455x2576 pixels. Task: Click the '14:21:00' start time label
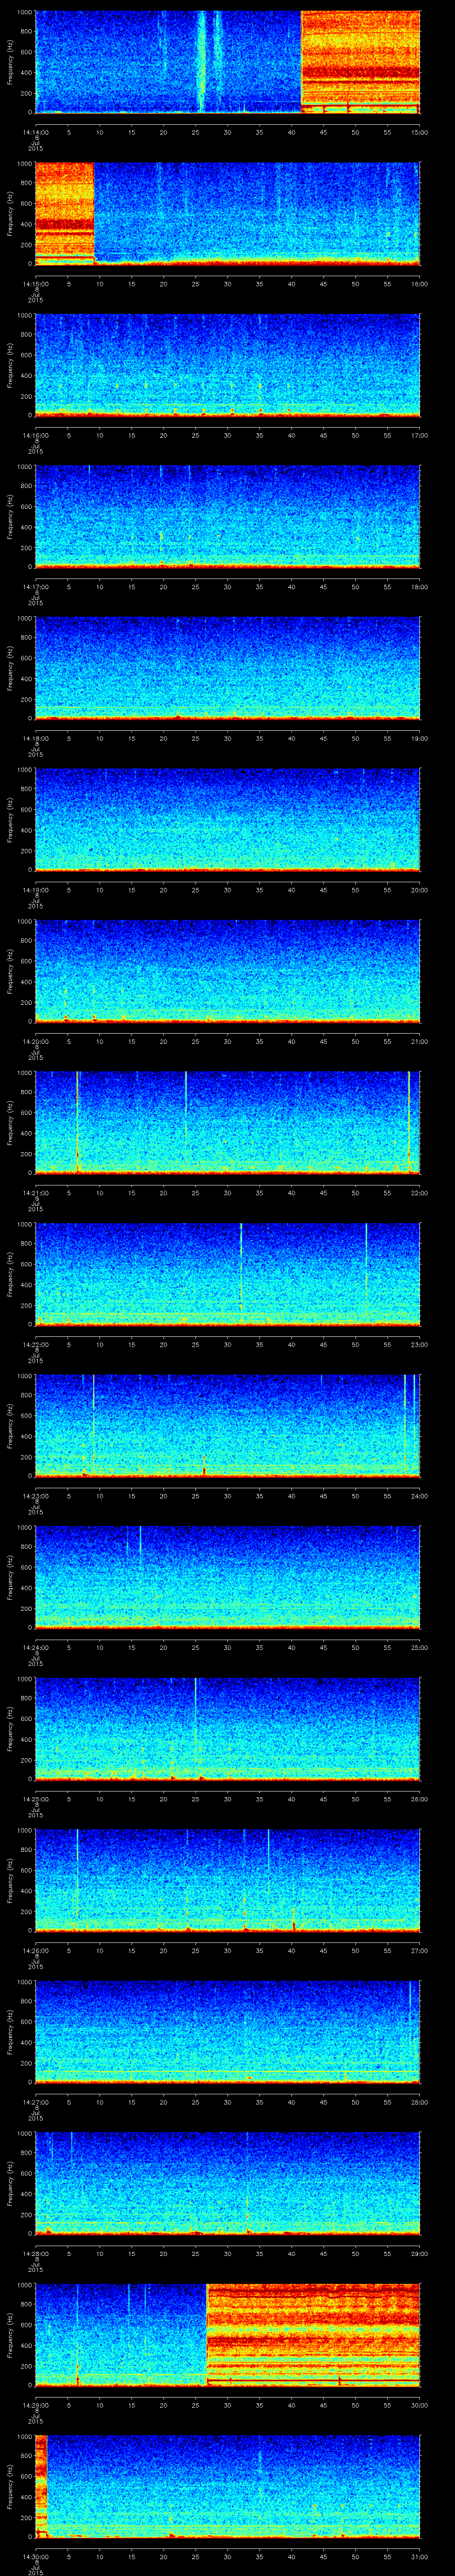[35, 1192]
